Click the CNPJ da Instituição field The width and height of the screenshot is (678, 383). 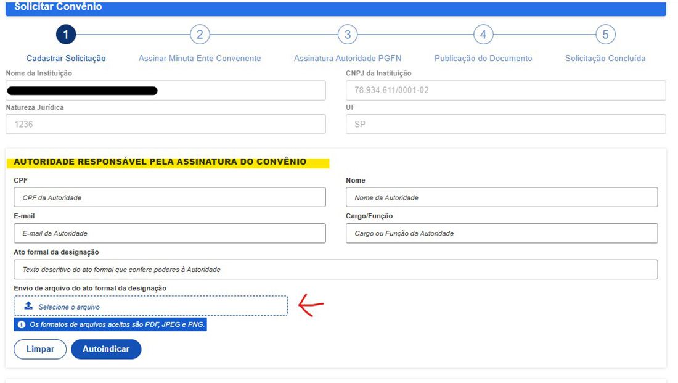pyautogui.click(x=505, y=91)
